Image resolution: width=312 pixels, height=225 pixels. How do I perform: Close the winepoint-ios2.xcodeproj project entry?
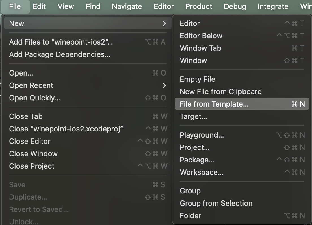click(66, 129)
